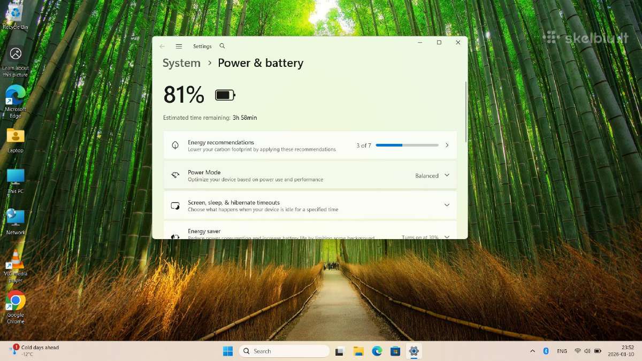Viewport: 642px width, 361px height.
Task: Click the 'Estimated time remaining' text
Action: (x=196, y=118)
